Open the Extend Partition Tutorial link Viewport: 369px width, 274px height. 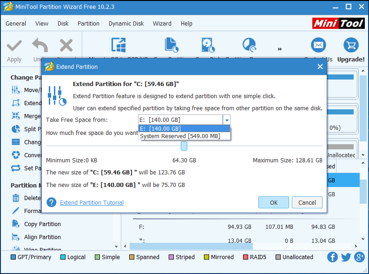[x=92, y=203]
